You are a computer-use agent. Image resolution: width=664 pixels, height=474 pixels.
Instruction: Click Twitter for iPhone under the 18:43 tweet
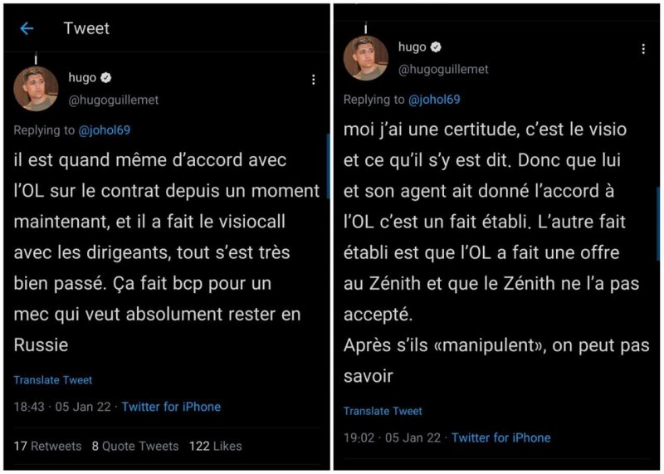[171, 407]
